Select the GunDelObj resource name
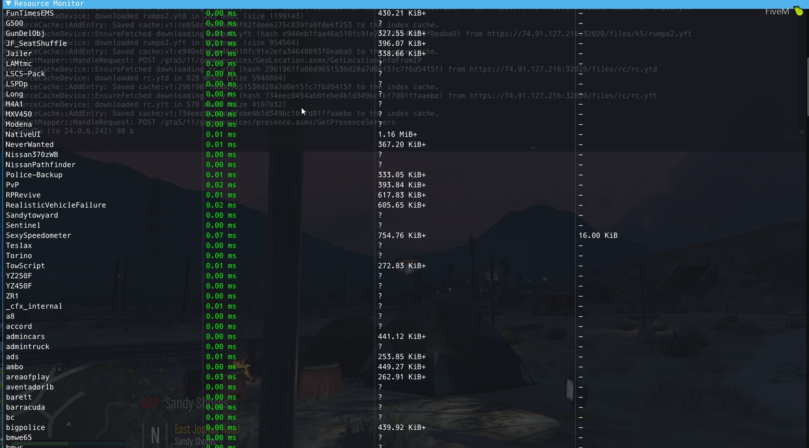The width and height of the screenshot is (809, 448). [25, 33]
